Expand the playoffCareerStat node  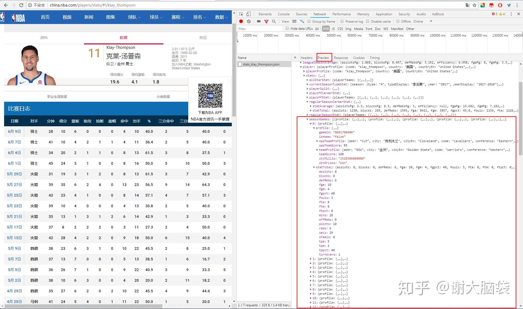click(307, 93)
